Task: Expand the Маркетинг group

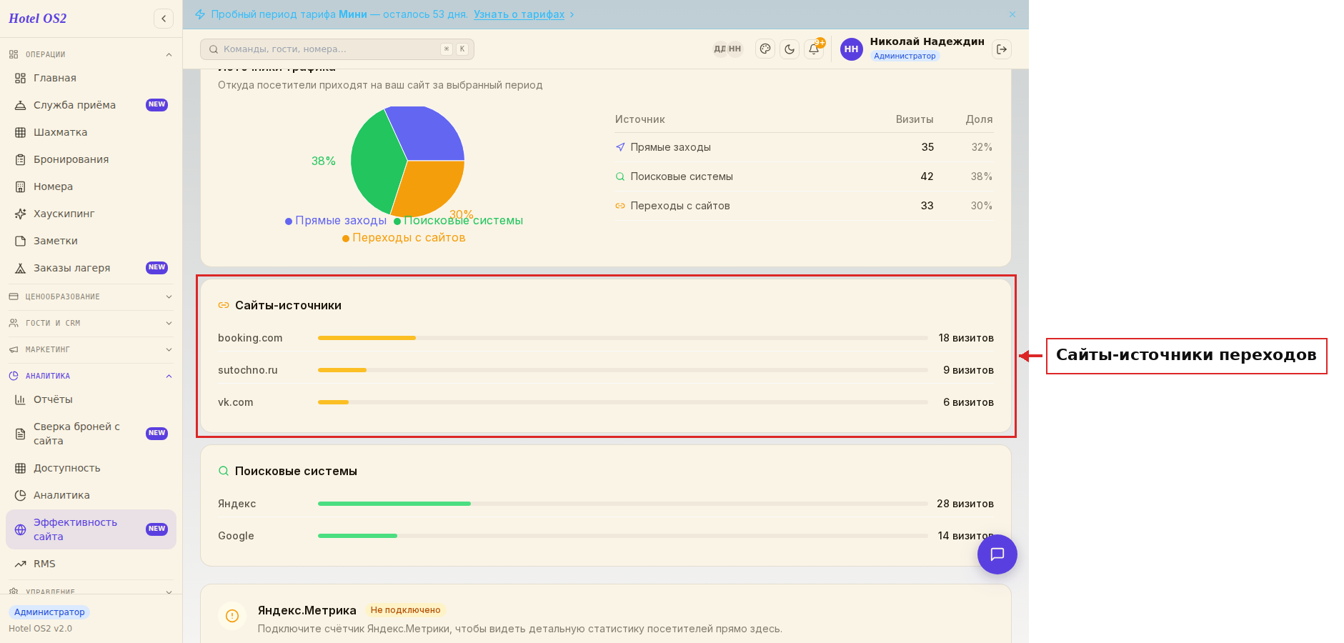Action: pos(91,349)
